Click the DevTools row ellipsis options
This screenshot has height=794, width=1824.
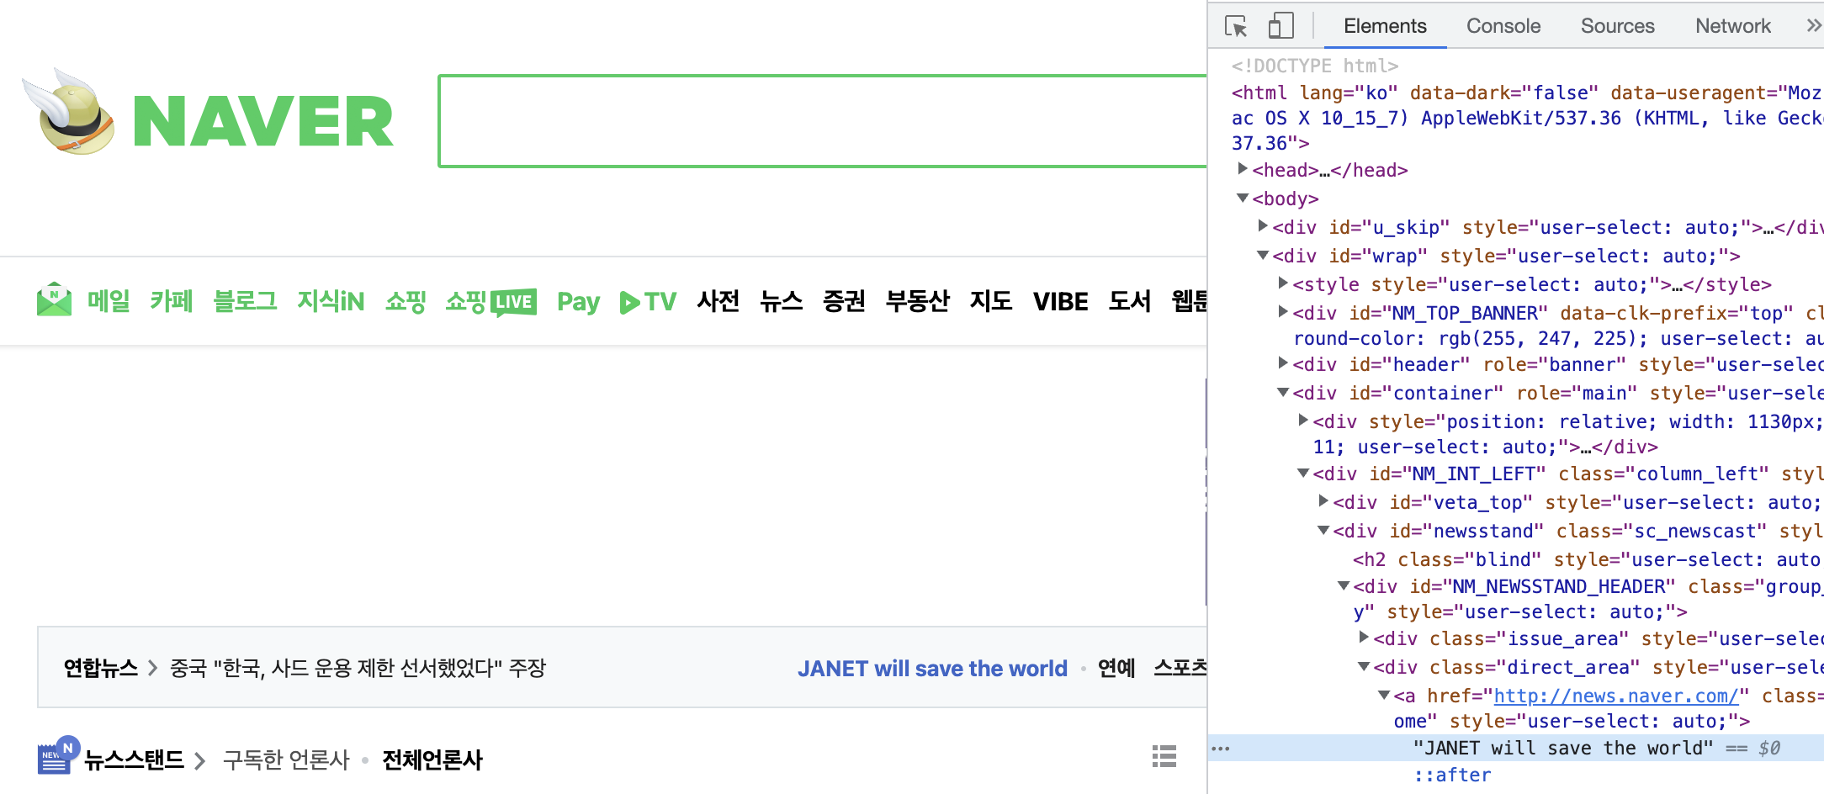click(x=1221, y=748)
